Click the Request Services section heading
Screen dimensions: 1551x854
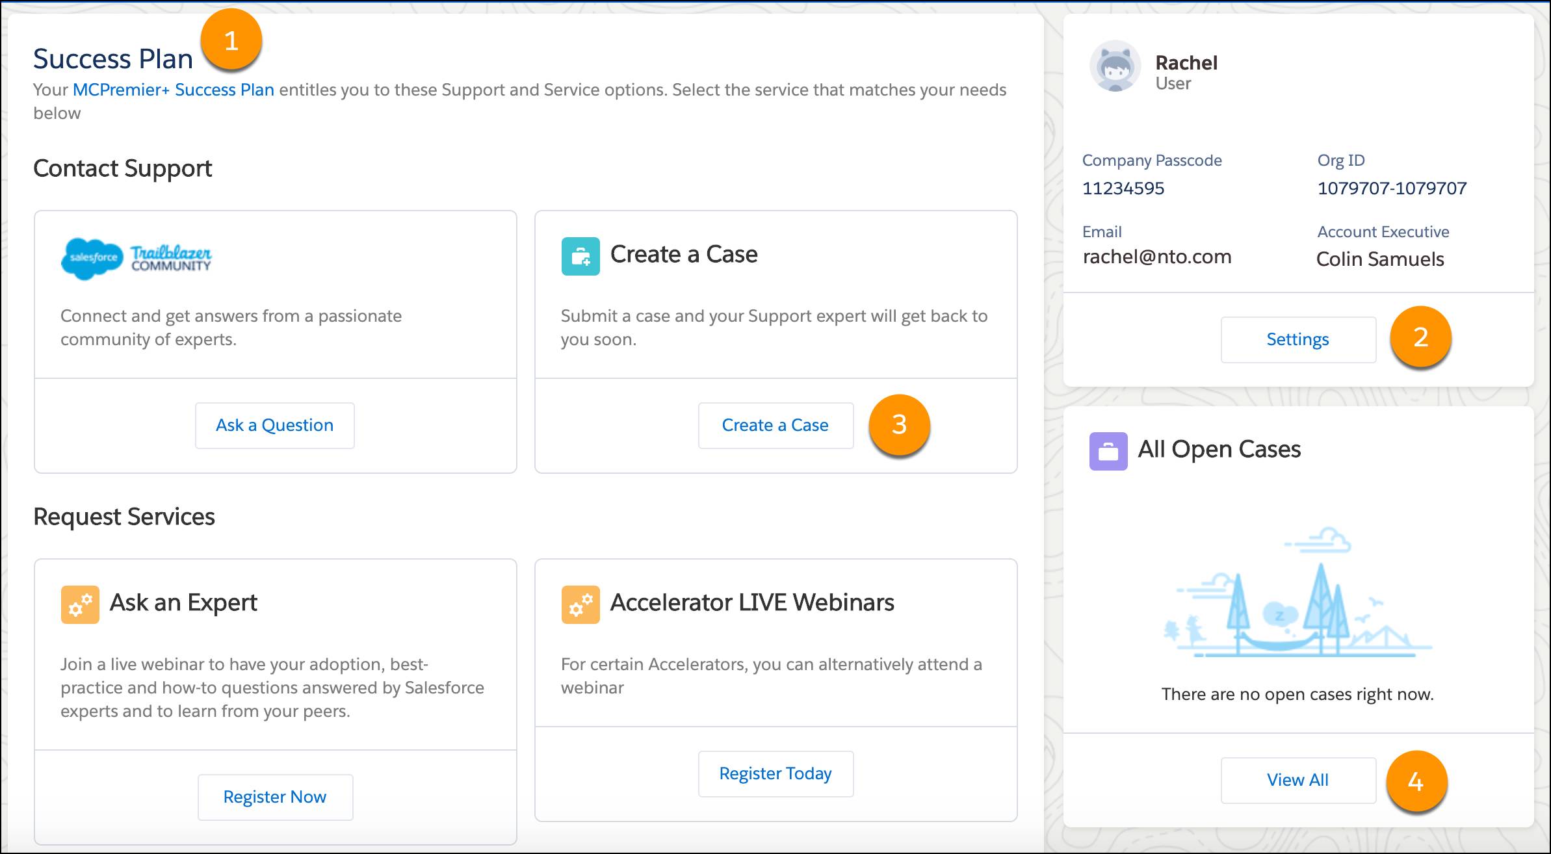(124, 517)
